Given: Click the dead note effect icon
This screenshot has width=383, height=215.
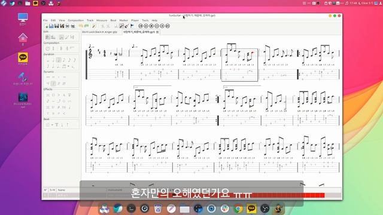Looking at the screenshot, I should [x=48, y=95].
